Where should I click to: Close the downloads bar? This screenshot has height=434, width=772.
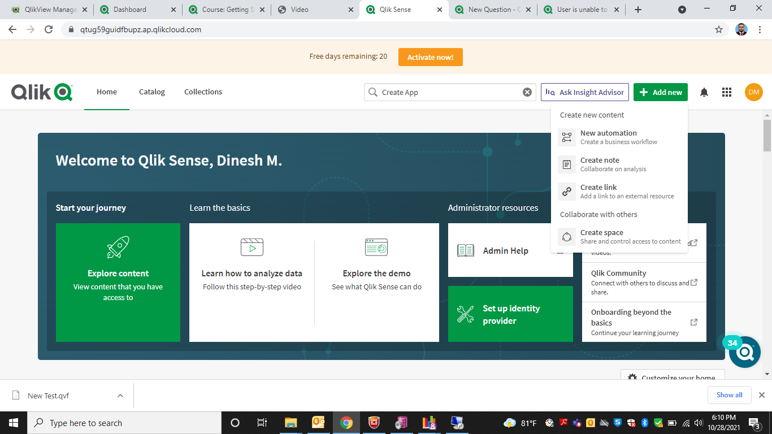coord(762,395)
